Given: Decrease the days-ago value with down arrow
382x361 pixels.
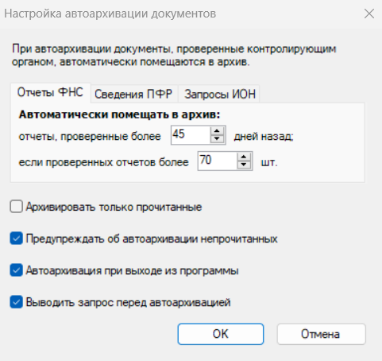Looking at the screenshot, I should (217, 138).
